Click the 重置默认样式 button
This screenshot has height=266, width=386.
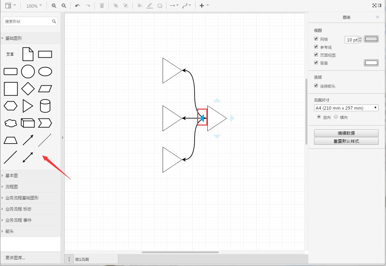(x=346, y=141)
